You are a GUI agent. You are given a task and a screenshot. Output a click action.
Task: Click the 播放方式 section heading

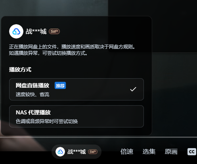(x=20, y=69)
